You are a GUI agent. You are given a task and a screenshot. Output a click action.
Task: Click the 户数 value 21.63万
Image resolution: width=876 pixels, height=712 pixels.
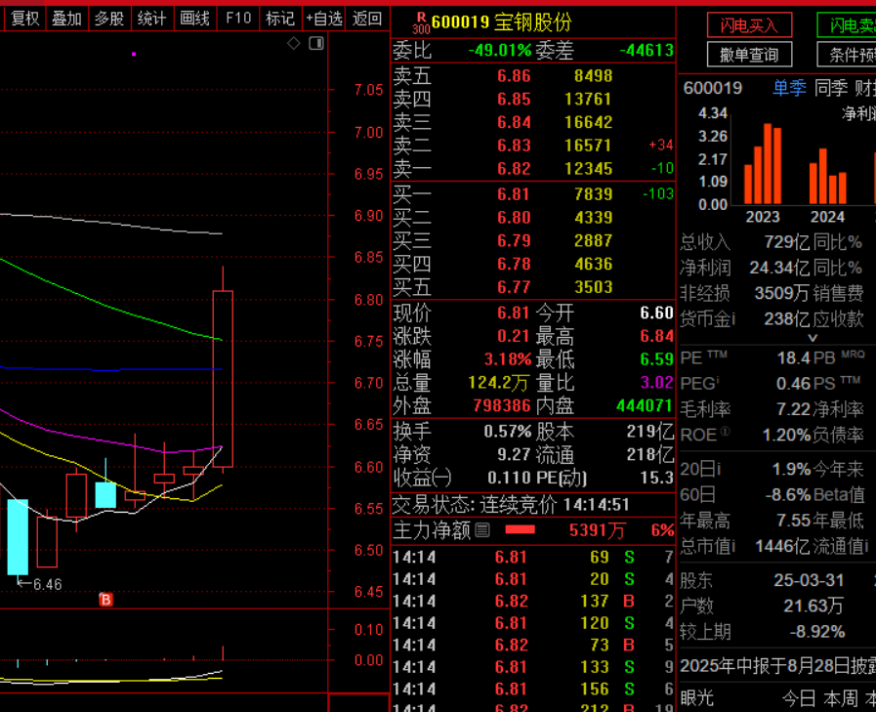click(x=813, y=606)
